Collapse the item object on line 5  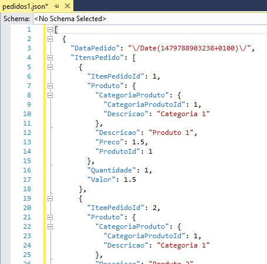(50, 67)
